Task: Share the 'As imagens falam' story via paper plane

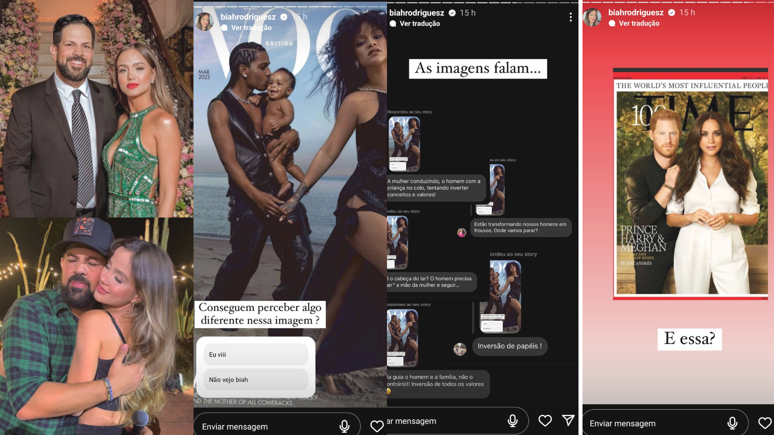Action: tap(568, 420)
